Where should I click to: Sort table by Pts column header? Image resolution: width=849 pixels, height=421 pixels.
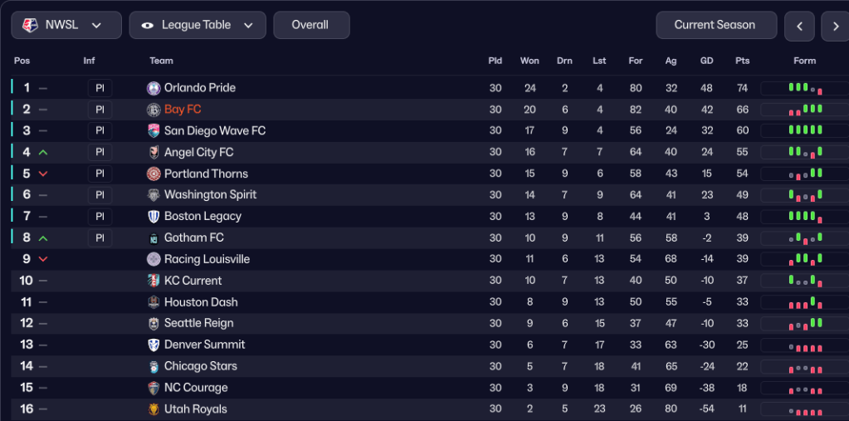click(x=742, y=61)
